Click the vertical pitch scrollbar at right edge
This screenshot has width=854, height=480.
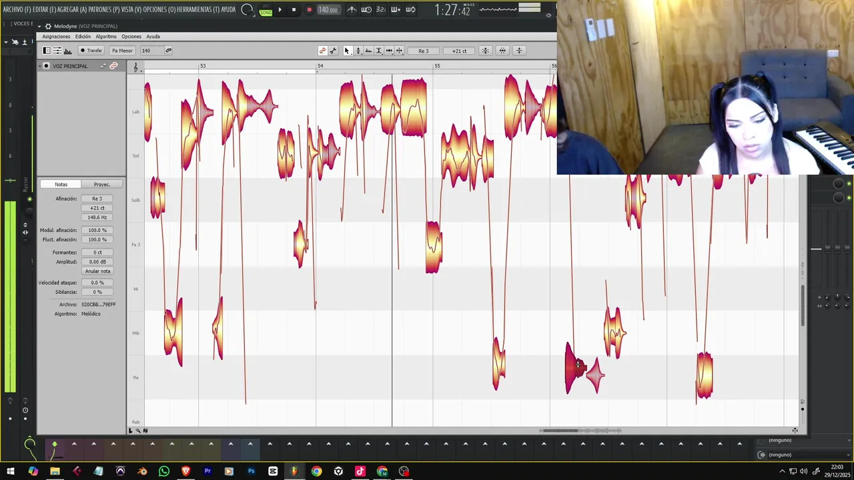(803, 307)
